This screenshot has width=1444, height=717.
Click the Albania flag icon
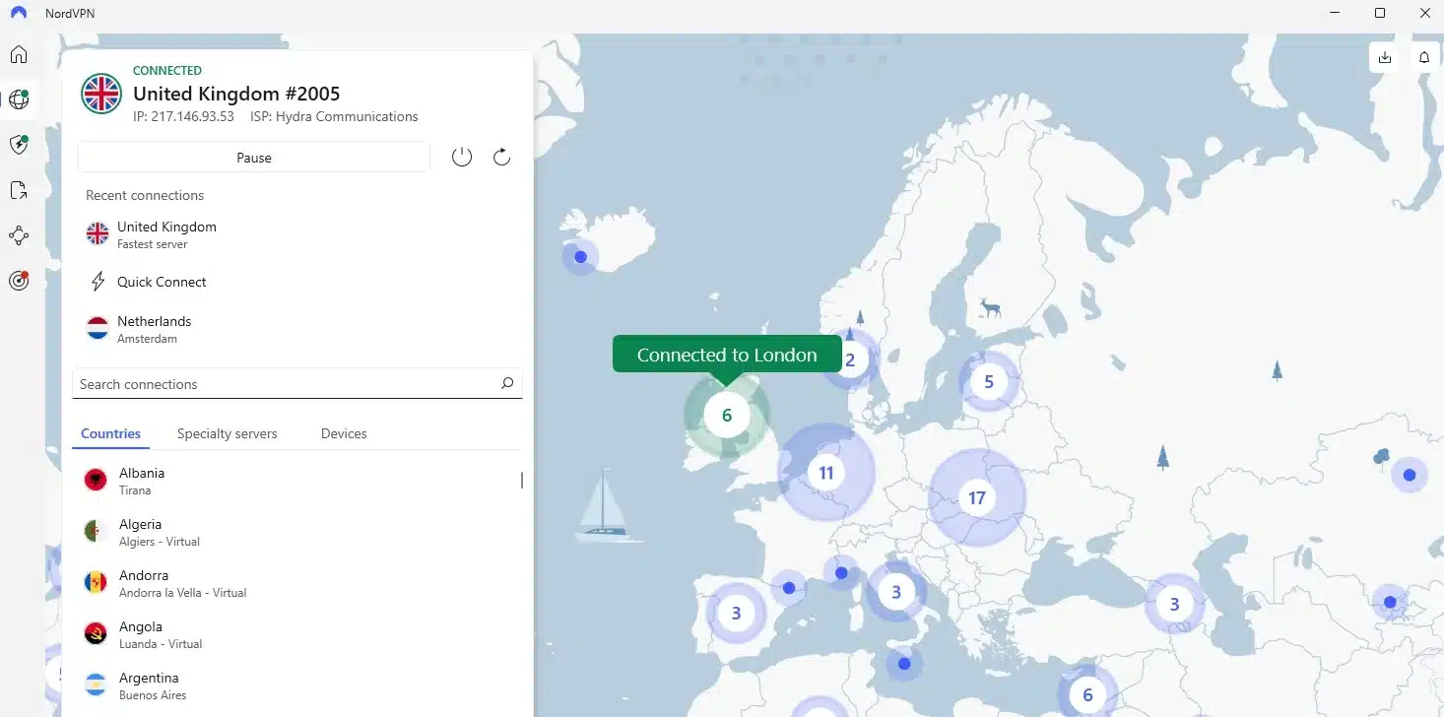[x=96, y=481]
